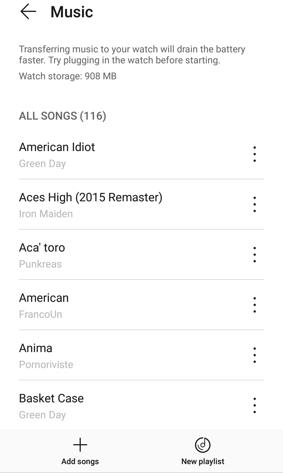Screen dimensions: 283x473
Task: Open more options for Aca' toro
Action: click(254, 255)
